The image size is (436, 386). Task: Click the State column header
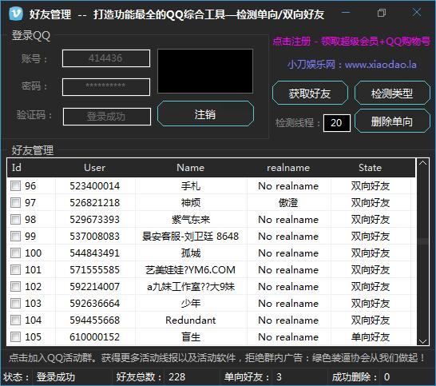370,168
